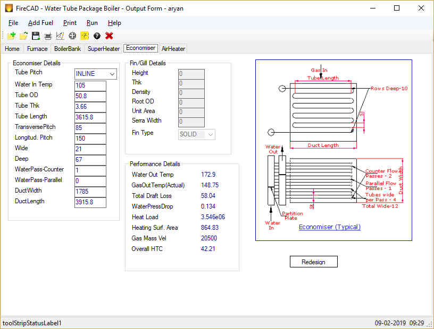
Task: Click the red X toolbar icon
Action: tap(109, 36)
